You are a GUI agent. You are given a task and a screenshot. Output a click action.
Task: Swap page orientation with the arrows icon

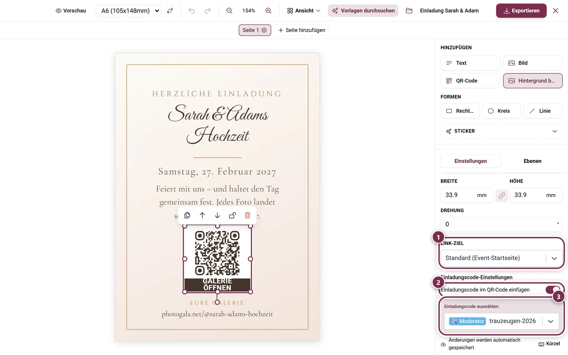[170, 11]
